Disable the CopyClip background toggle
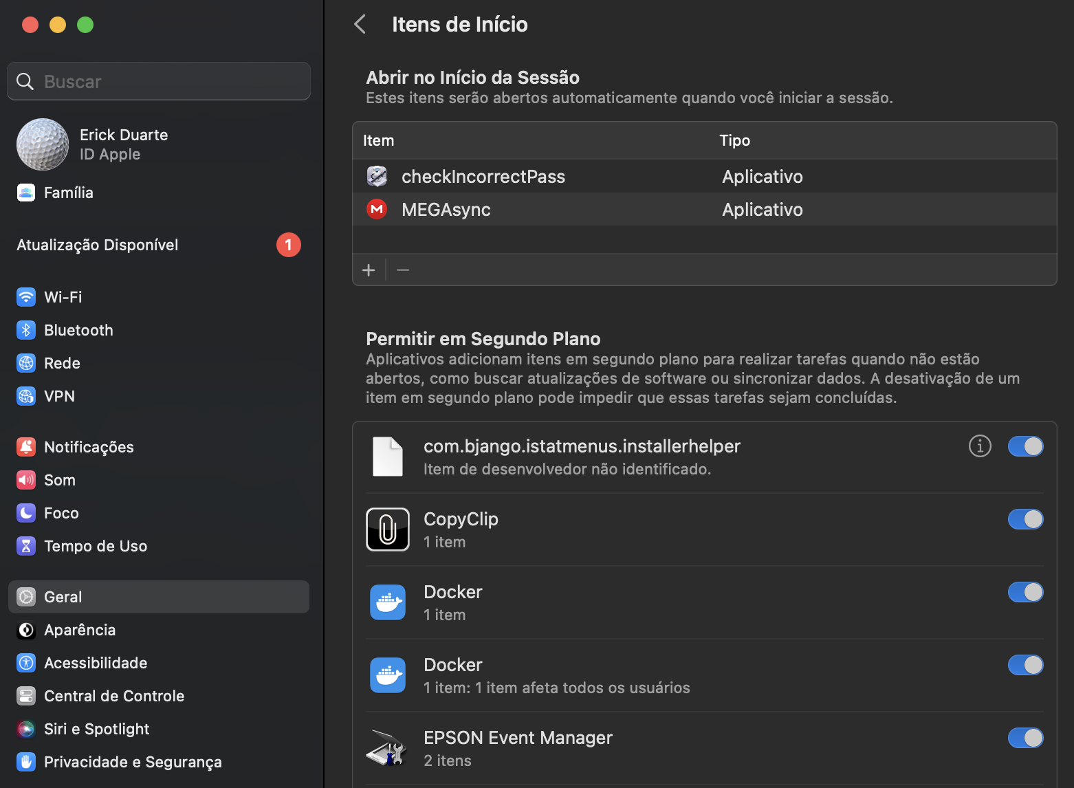This screenshot has width=1074, height=788. pyautogui.click(x=1025, y=519)
